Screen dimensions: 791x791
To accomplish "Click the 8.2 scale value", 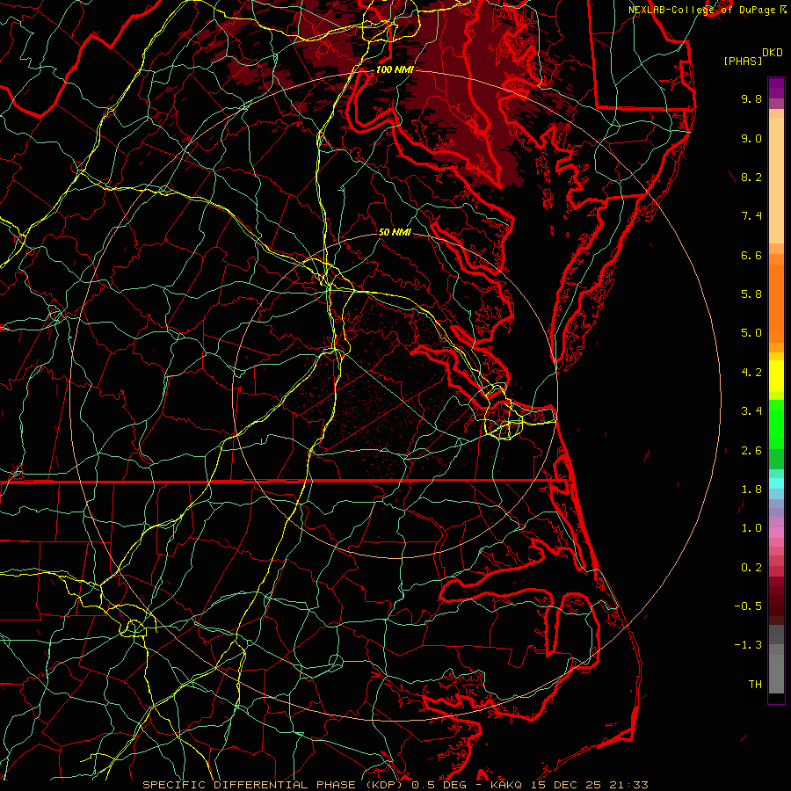I will 751,177.
